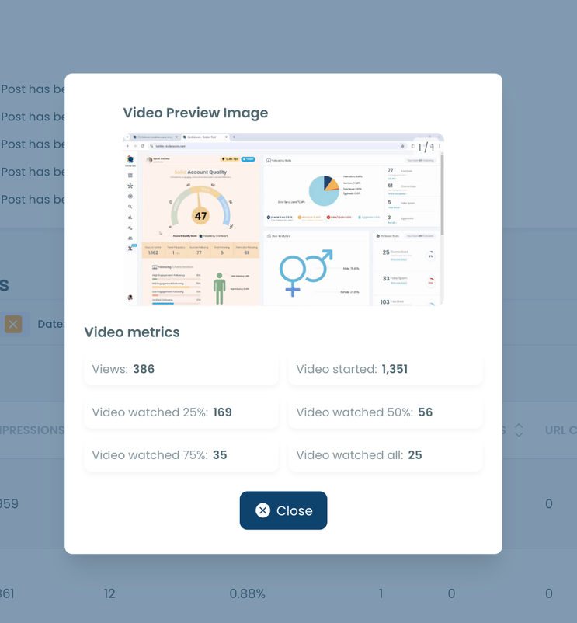The image size is (577, 623).
Task: Click the 0.88% table cell
Action: coord(247,593)
